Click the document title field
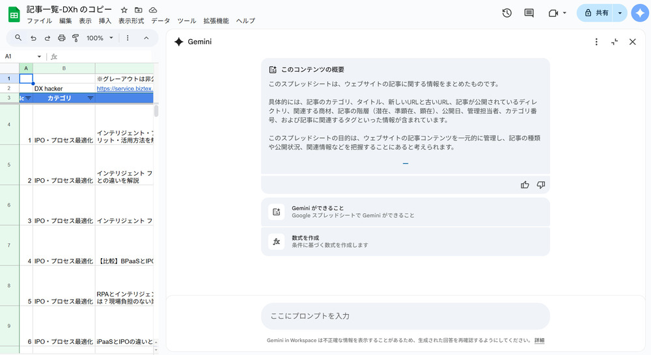This screenshot has height=355, width=651. click(69, 10)
